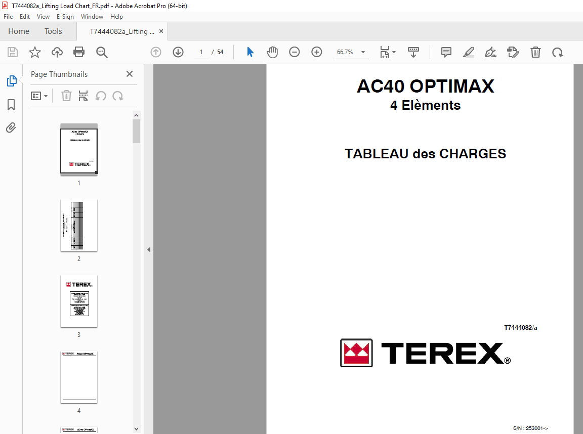Screen dimensions: 583x434
Task: Click the Save file button
Action: point(12,52)
